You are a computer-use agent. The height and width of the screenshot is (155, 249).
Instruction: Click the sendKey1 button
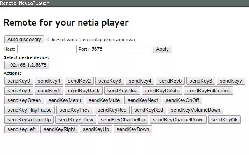coord(49,81)
